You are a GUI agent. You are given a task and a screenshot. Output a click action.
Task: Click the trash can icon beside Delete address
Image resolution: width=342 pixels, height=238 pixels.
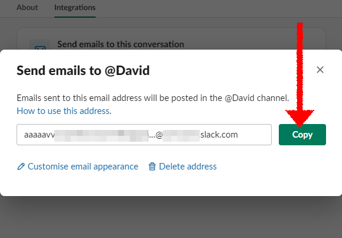(152, 167)
